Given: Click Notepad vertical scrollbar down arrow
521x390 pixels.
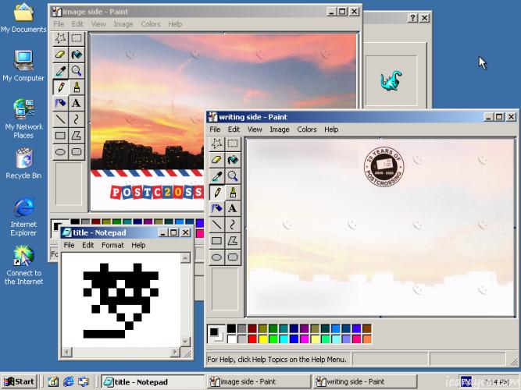Looking at the screenshot, I should click(x=185, y=341).
